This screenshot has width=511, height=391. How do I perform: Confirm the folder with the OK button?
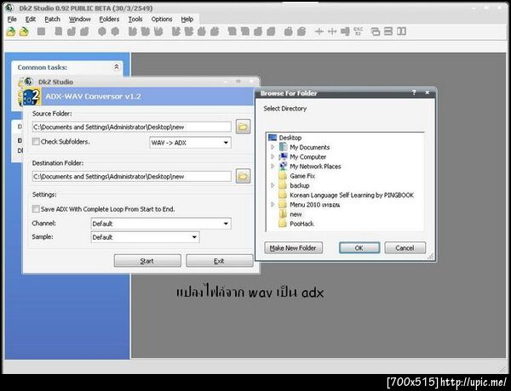[x=359, y=248]
